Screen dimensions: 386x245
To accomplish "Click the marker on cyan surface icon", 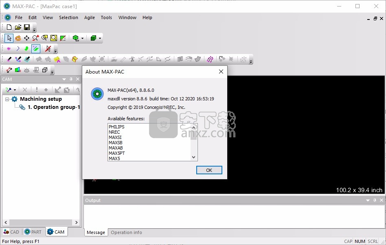I will point(27,59).
